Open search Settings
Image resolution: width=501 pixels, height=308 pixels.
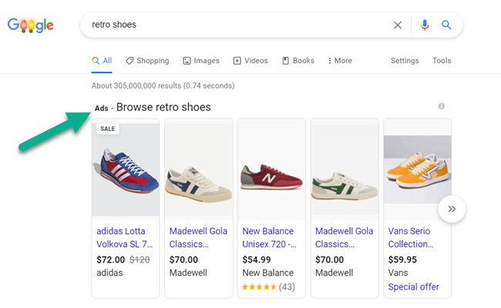[x=405, y=61]
